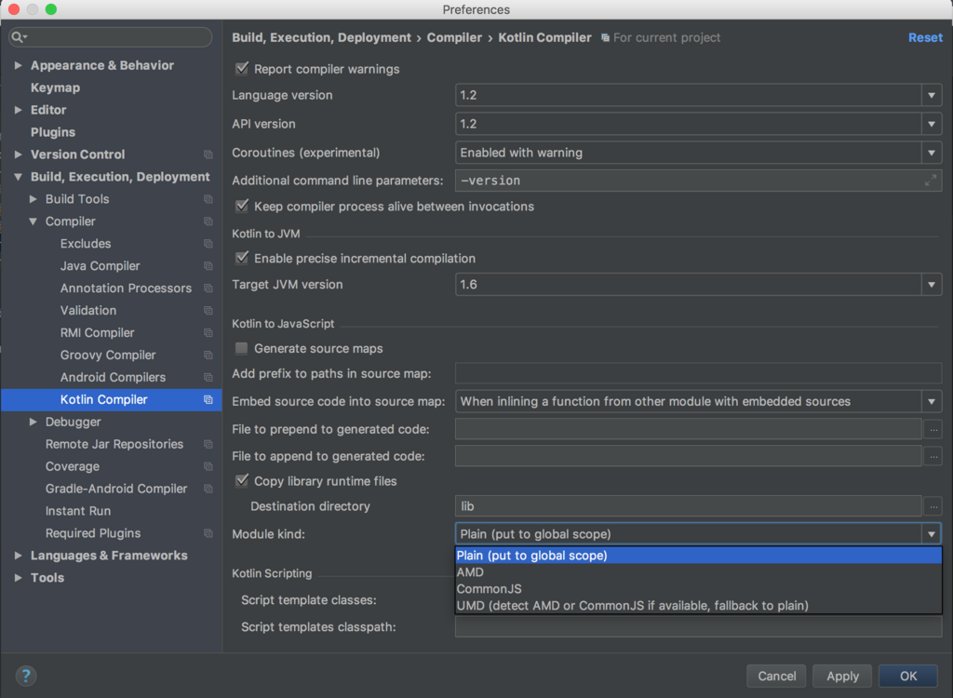Click the Apply button
Image resolution: width=953 pixels, height=698 pixels.
click(x=842, y=676)
